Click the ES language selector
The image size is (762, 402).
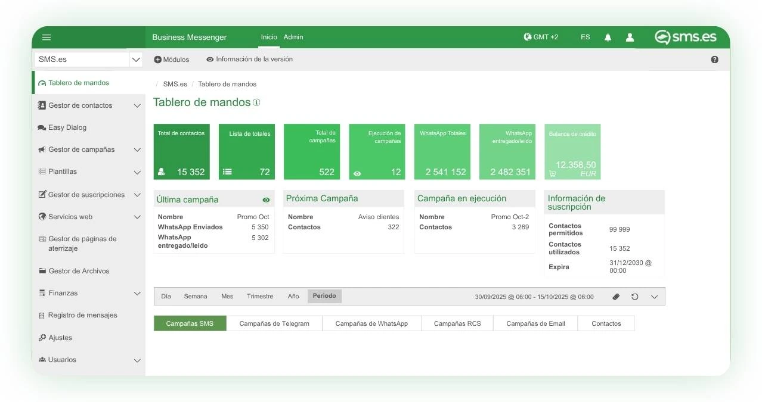tap(586, 37)
